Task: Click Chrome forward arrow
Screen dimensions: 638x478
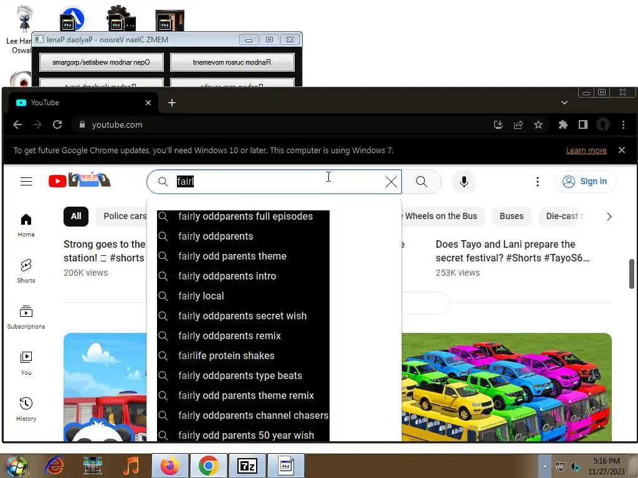Action: 37,124
